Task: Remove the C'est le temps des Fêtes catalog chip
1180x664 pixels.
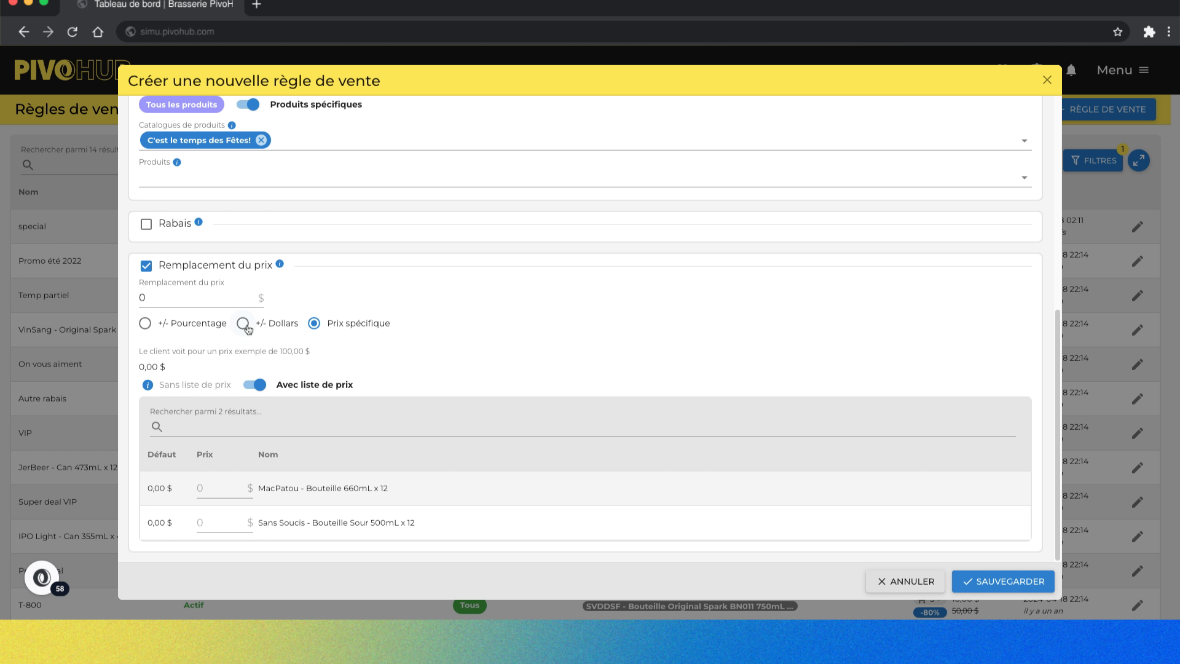Action: point(261,140)
